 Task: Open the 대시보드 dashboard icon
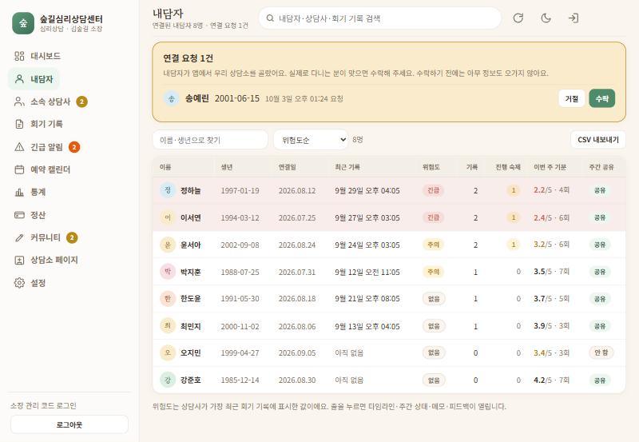19,56
